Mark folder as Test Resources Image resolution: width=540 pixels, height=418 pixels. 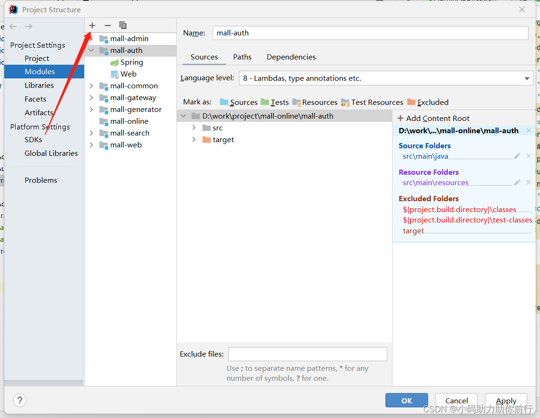[372, 102]
